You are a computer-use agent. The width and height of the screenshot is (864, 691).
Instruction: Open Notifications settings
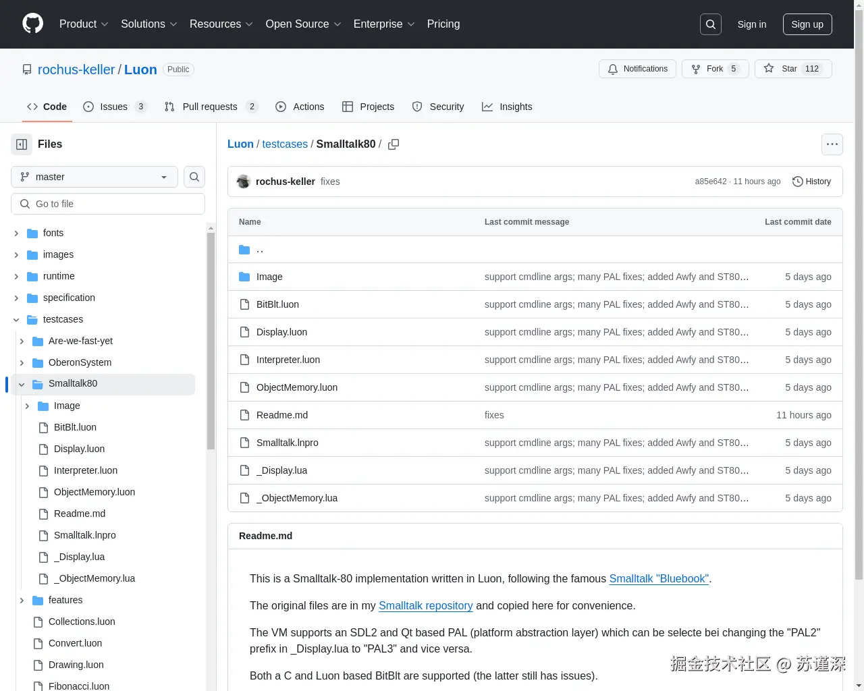pyautogui.click(x=637, y=68)
